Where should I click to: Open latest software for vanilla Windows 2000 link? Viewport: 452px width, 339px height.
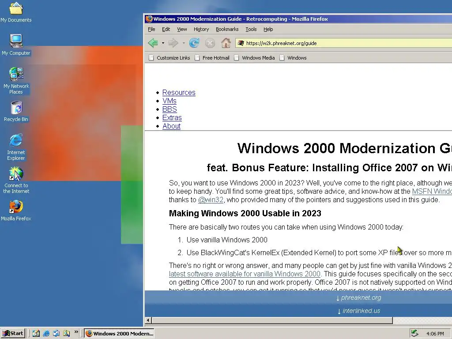(x=245, y=274)
